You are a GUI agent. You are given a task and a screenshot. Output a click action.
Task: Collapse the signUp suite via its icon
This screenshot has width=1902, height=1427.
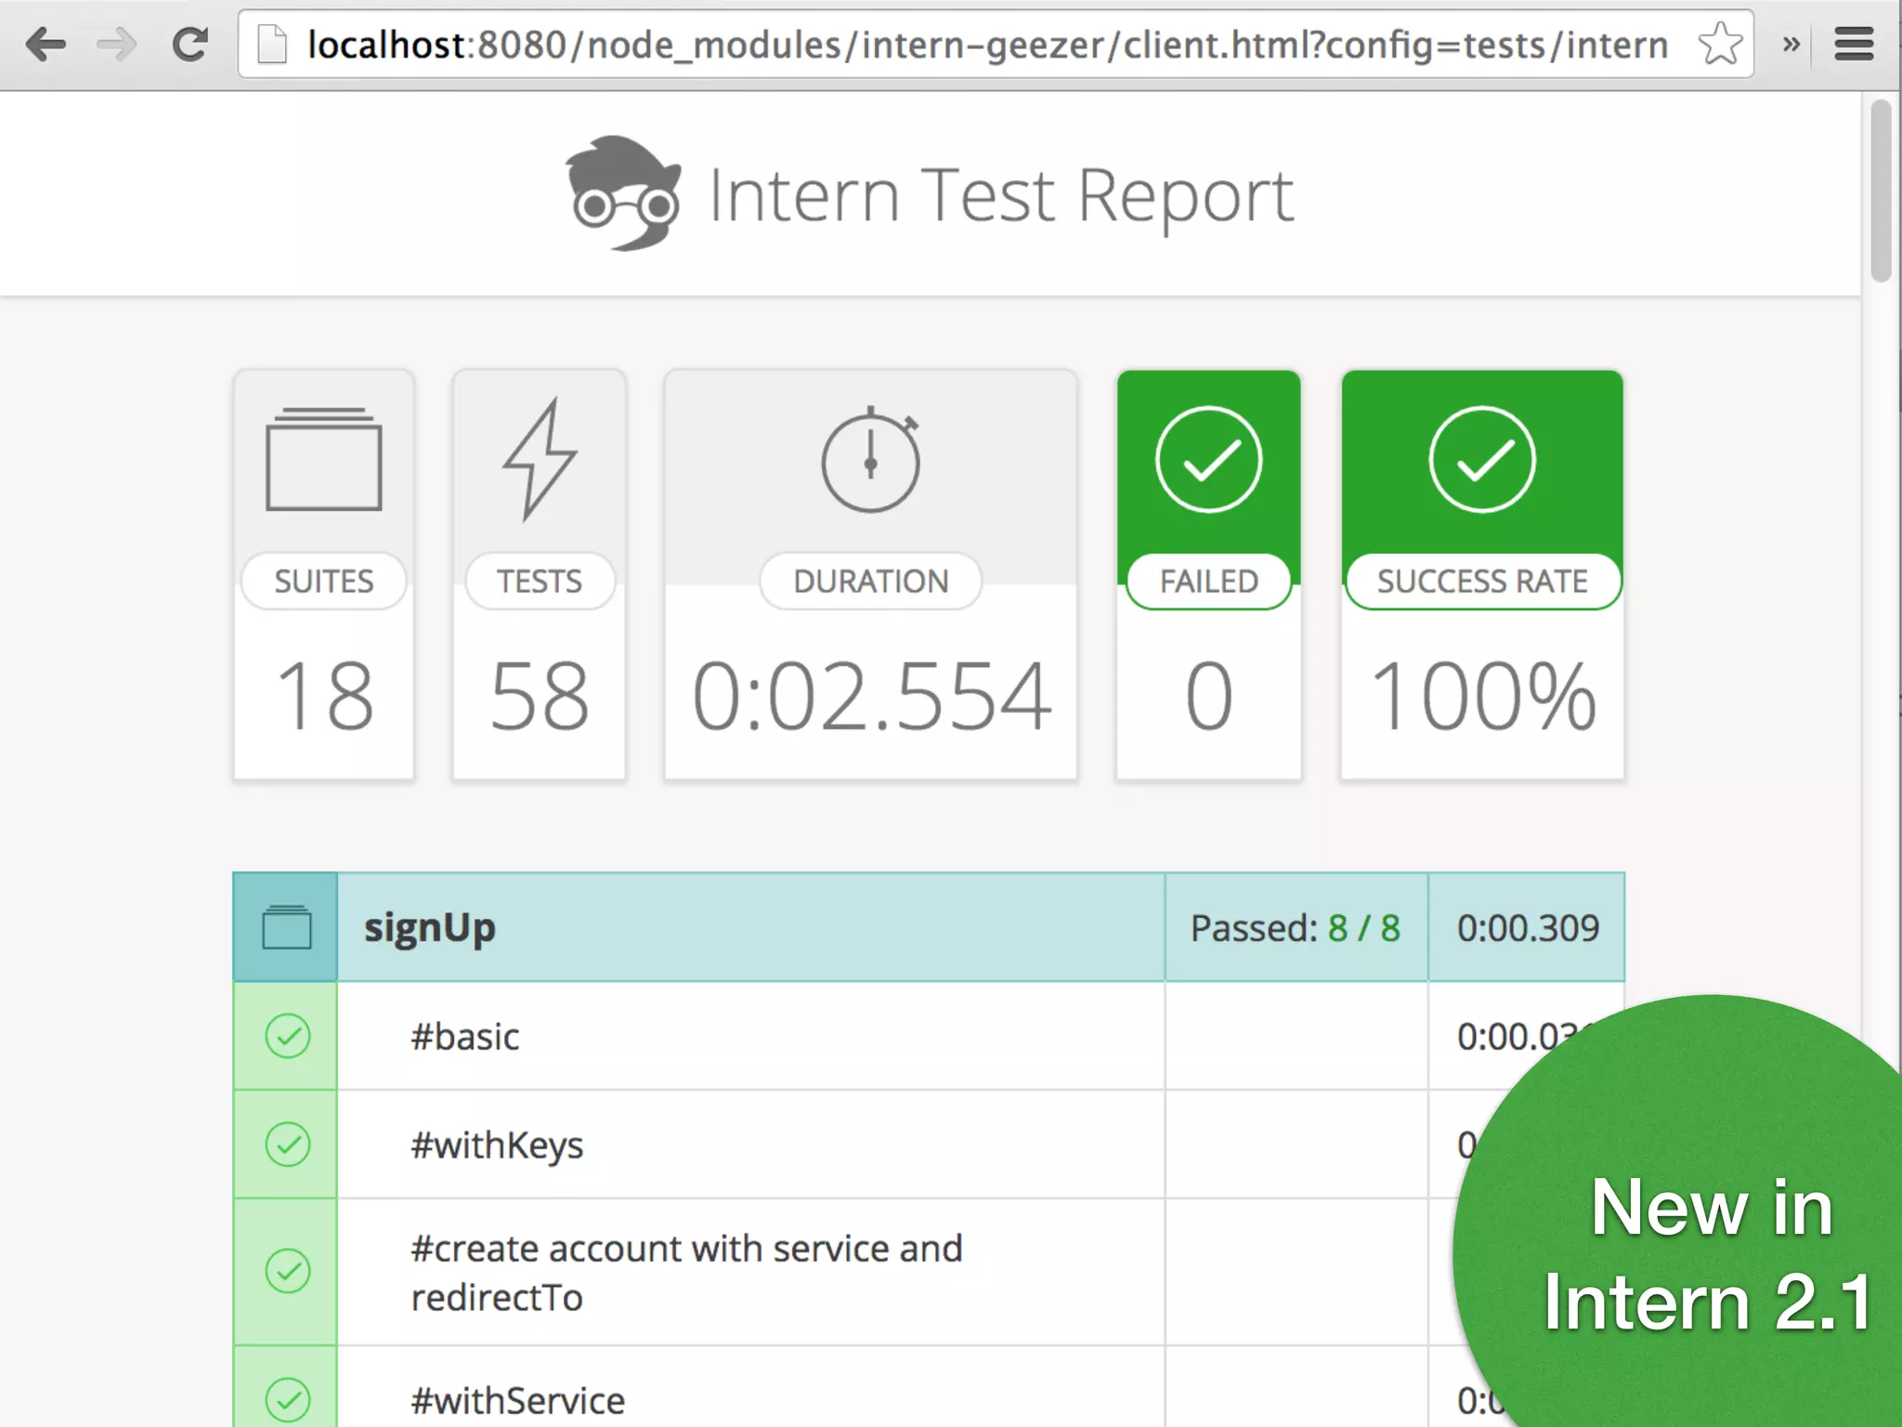pos(286,927)
